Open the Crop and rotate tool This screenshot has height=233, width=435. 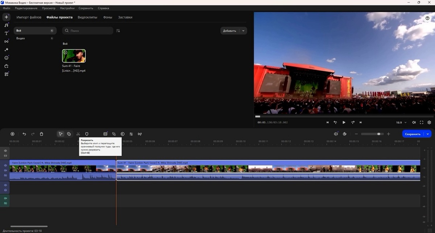[x=114, y=134]
